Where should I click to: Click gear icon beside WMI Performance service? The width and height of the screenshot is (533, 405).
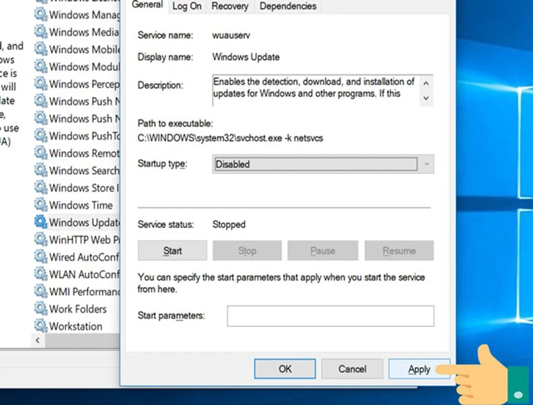click(x=41, y=292)
